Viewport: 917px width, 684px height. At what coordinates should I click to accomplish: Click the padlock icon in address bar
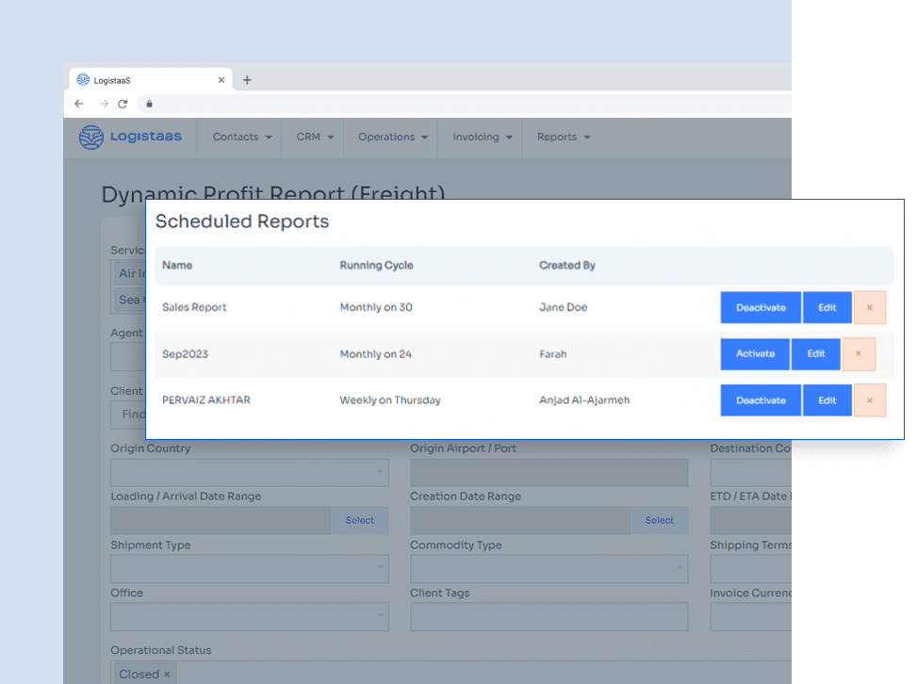(x=150, y=104)
